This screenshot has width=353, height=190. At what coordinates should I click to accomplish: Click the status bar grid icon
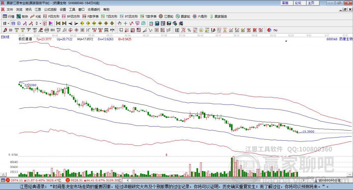3,180
